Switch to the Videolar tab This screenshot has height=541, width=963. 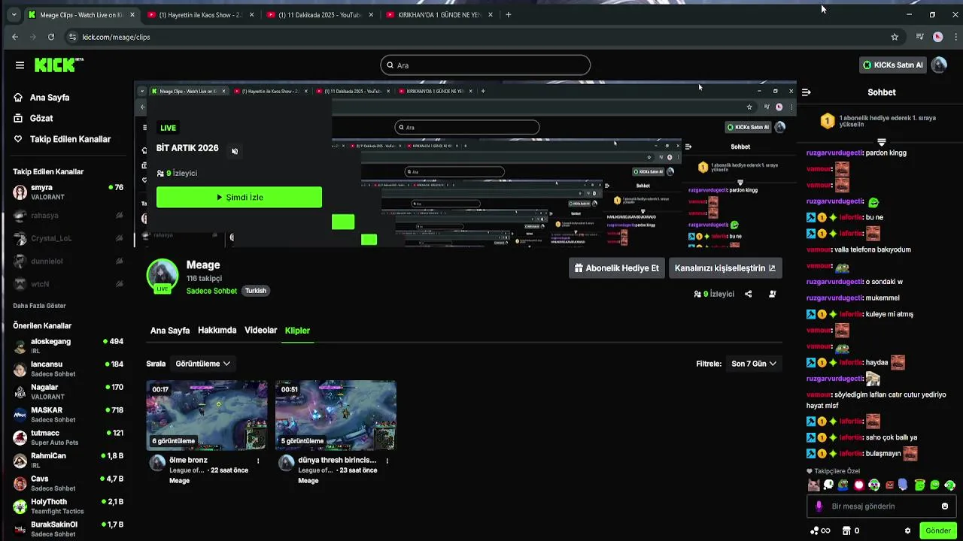(x=261, y=331)
